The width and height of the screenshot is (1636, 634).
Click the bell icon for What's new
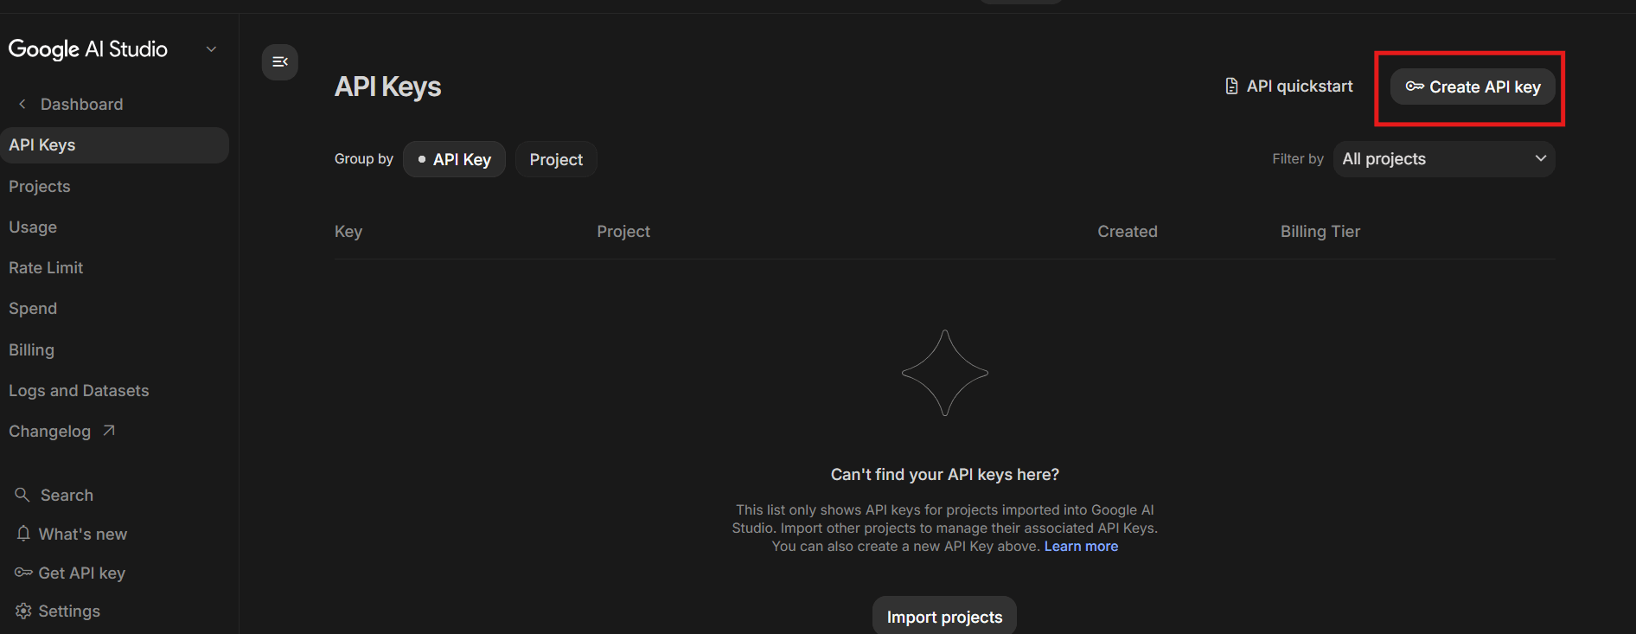(23, 534)
